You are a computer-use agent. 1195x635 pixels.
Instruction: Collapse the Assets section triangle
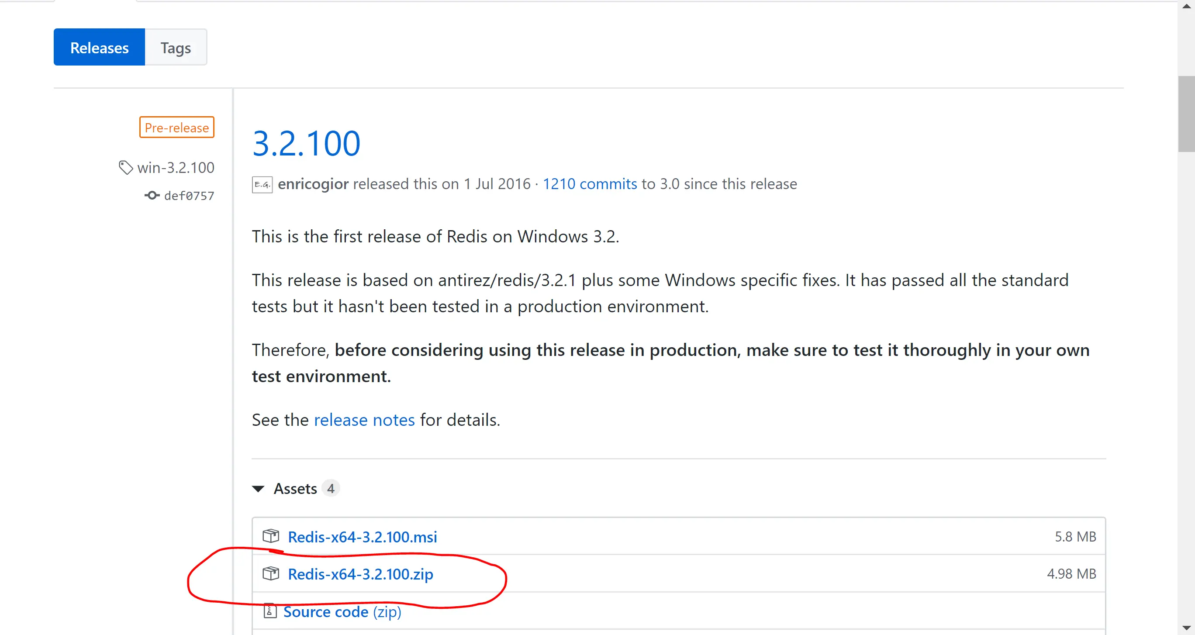click(259, 488)
